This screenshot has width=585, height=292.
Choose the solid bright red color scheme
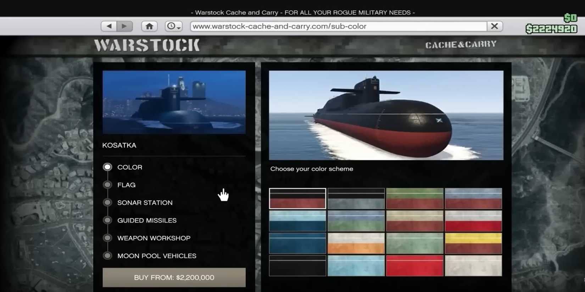[415, 265]
